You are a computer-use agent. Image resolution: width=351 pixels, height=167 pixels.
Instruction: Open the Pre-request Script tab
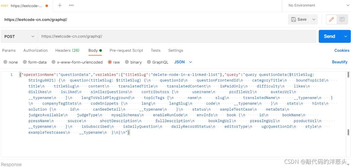coord(126,50)
